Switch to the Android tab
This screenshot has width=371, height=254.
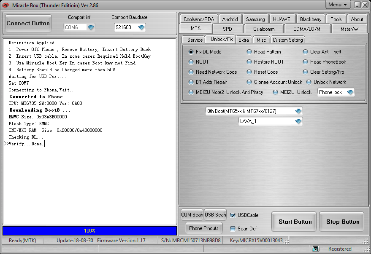230,19
